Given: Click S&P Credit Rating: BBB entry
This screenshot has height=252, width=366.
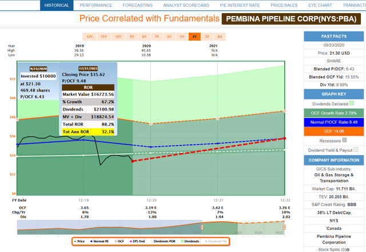Looking at the screenshot, I should tap(334, 204).
